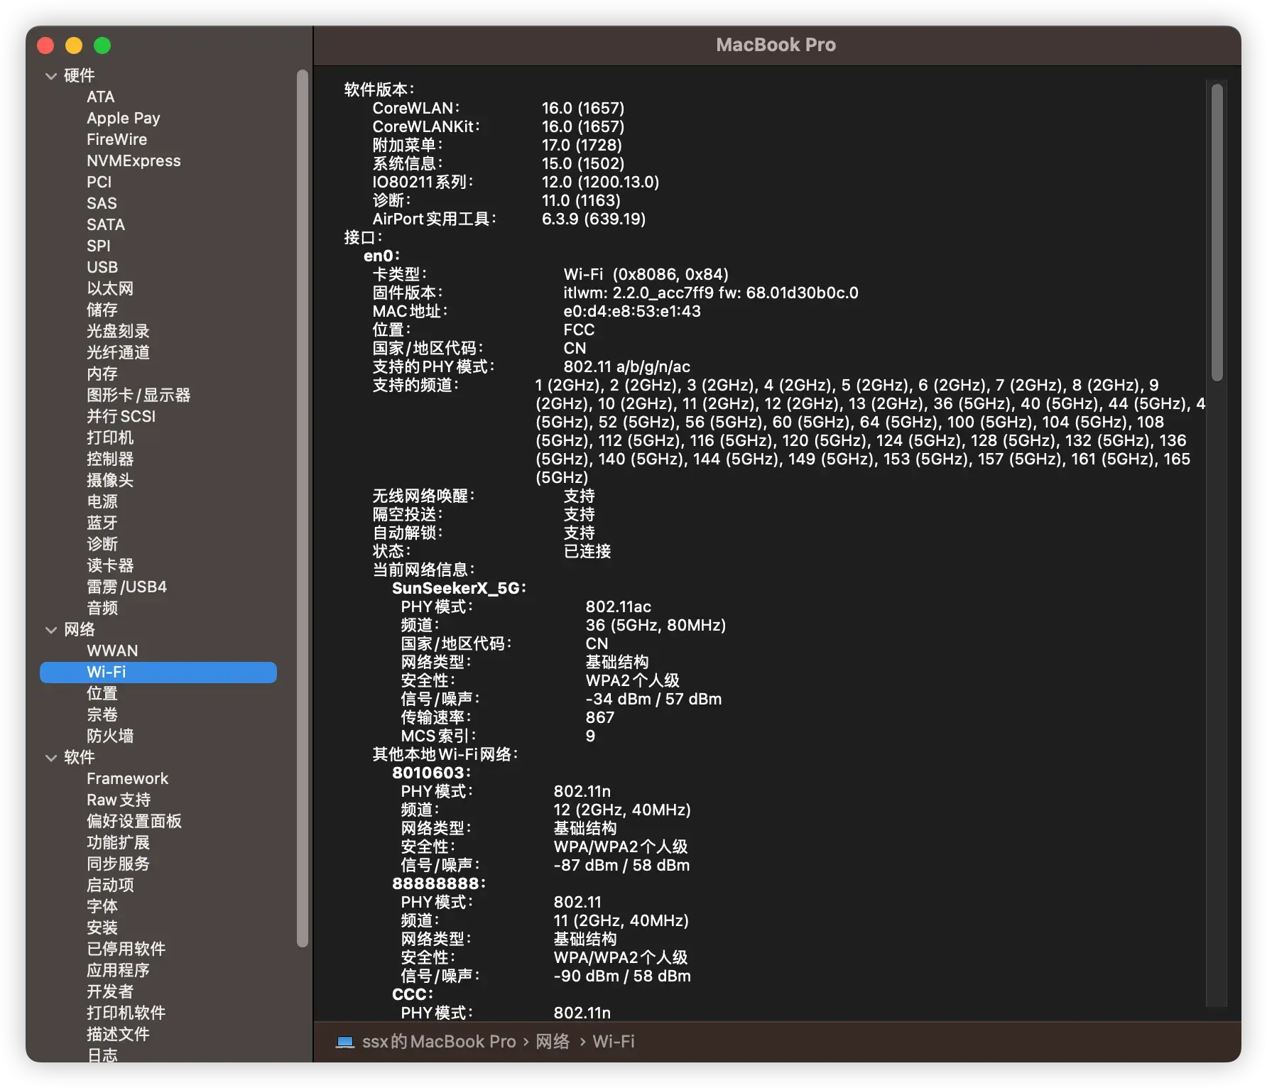Viewport: 1267px width, 1088px height.
Task: Open 打印机 hardware entry
Action: [110, 438]
